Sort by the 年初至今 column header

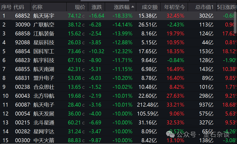coord(174,7)
